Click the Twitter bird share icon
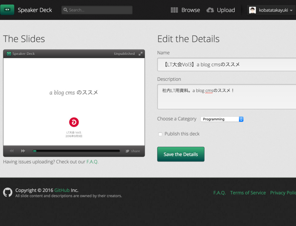Screen dimensions: 296x226 127,151
